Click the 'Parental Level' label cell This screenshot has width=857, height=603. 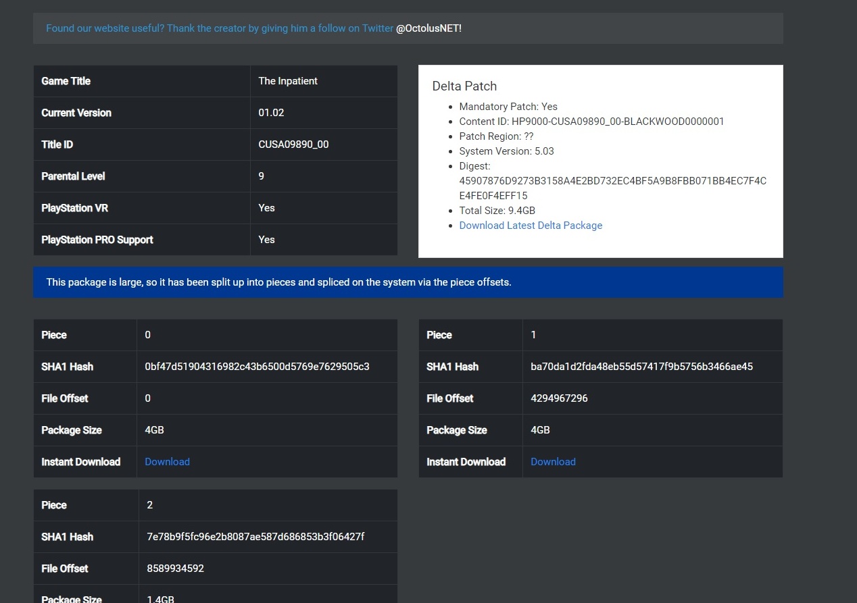coord(142,176)
